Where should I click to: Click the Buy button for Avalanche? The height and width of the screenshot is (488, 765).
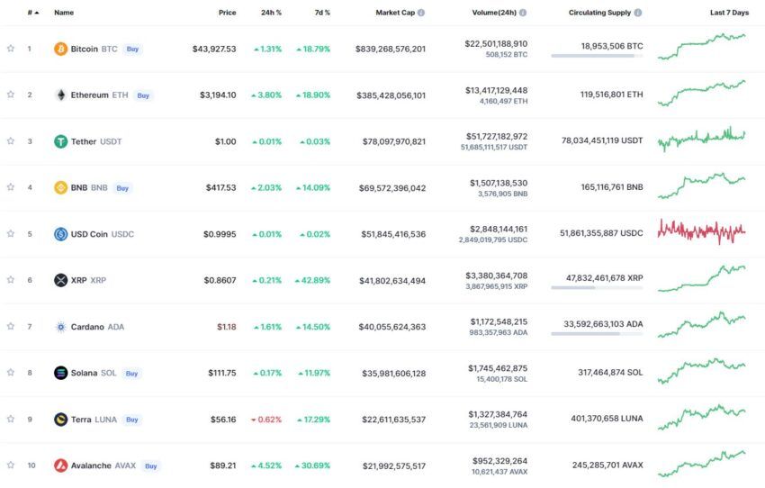(x=151, y=466)
